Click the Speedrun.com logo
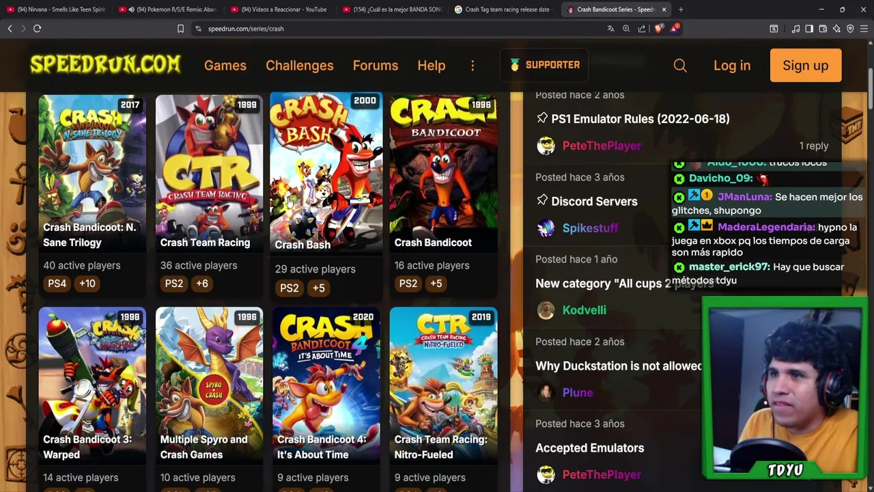 pyautogui.click(x=105, y=65)
